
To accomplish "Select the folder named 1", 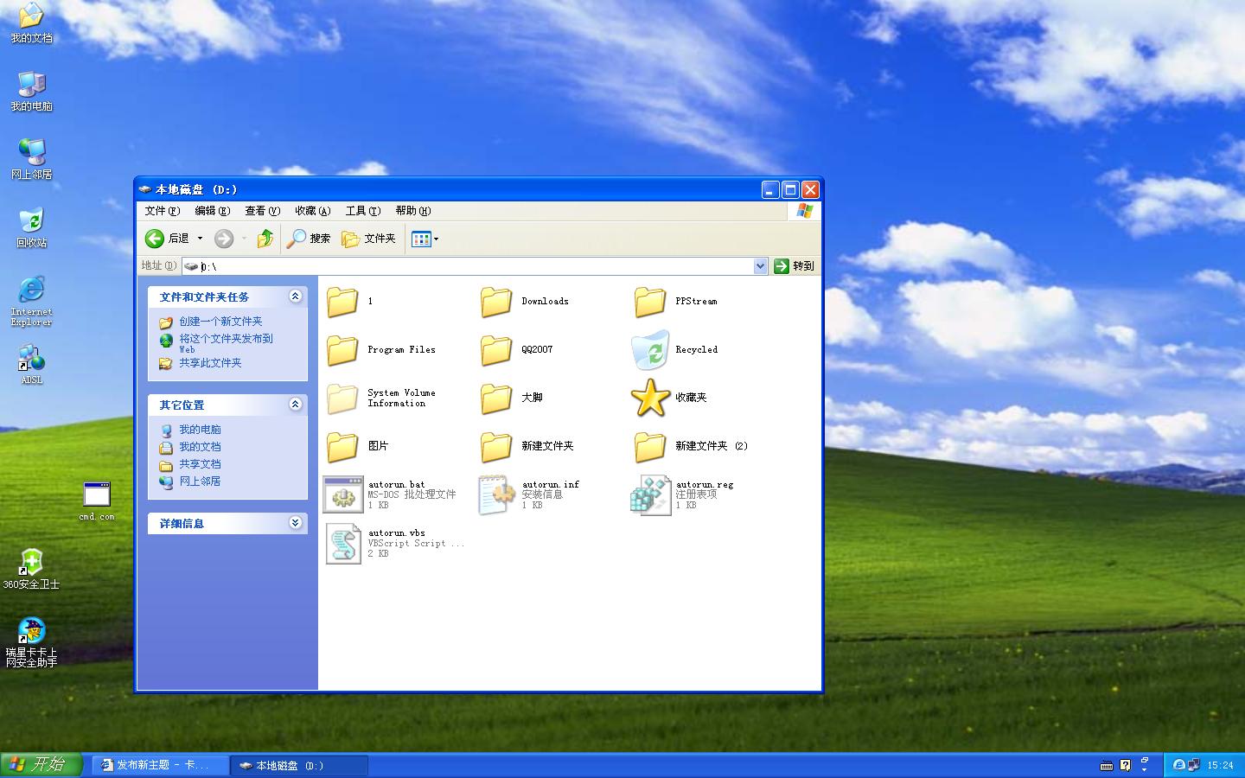I will point(342,302).
